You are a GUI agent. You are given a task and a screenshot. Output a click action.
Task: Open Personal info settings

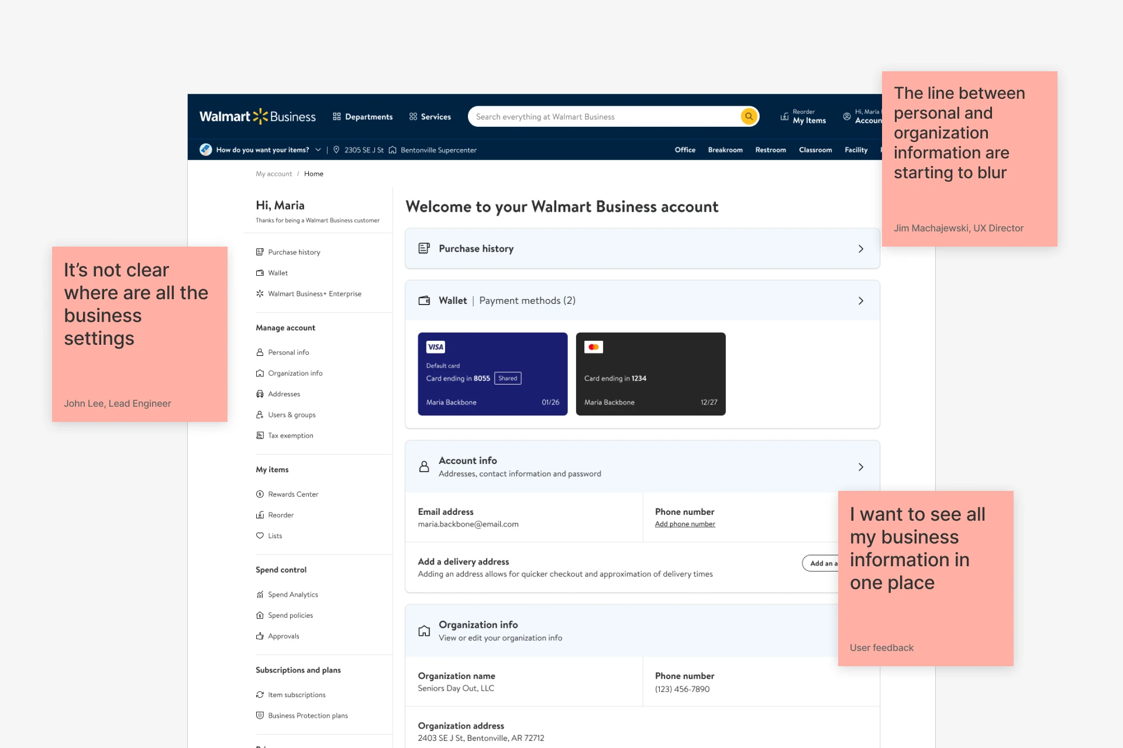coord(288,352)
